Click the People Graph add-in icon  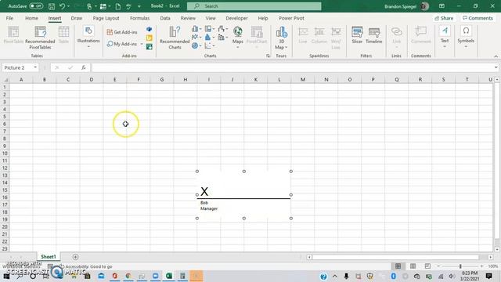click(150, 47)
